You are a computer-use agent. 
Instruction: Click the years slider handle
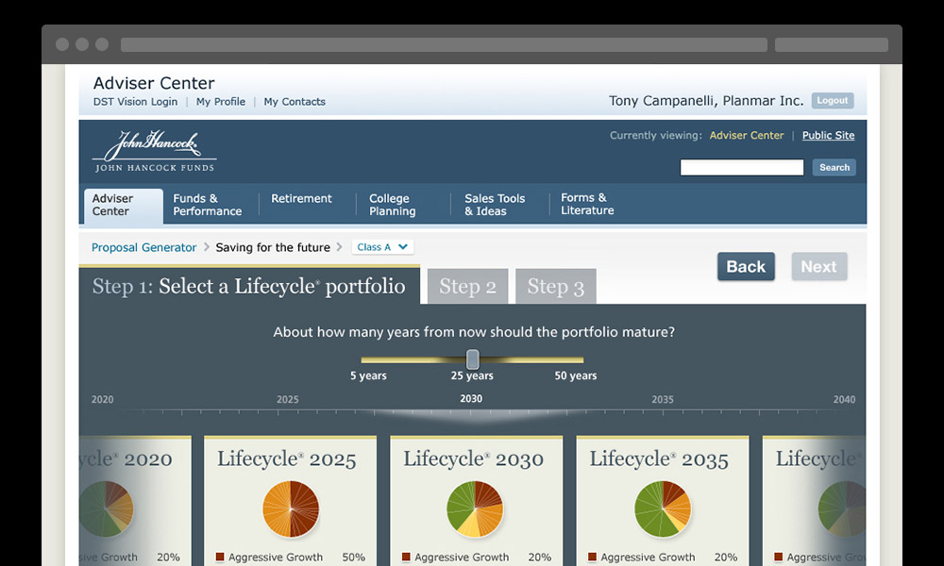click(x=473, y=359)
